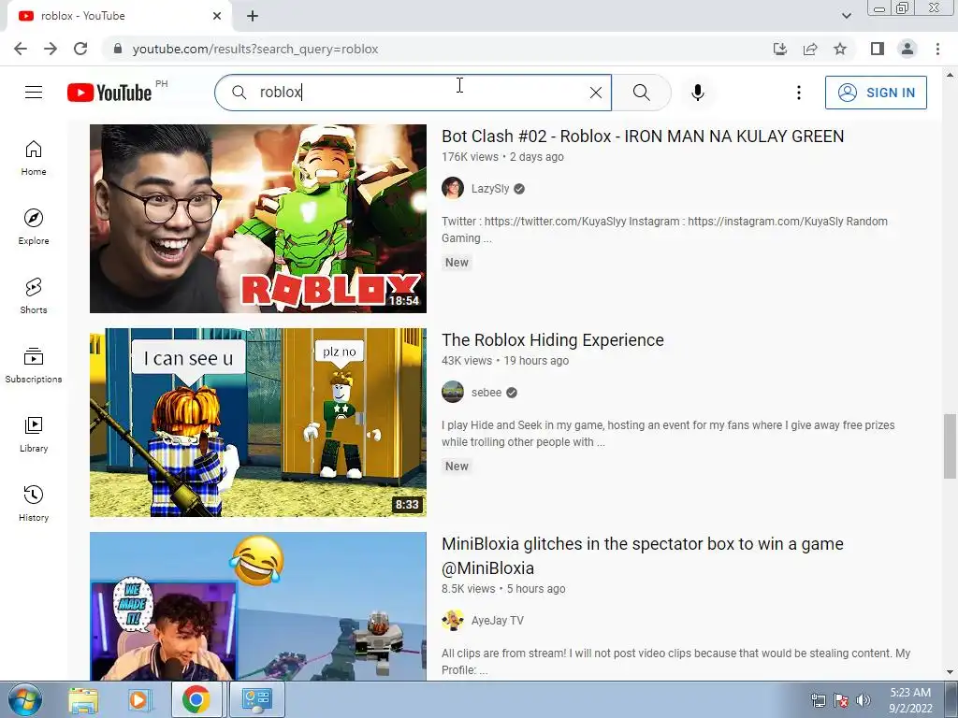The image size is (958, 718).
Task: Open History in the sidebar
Action: [34, 503]
